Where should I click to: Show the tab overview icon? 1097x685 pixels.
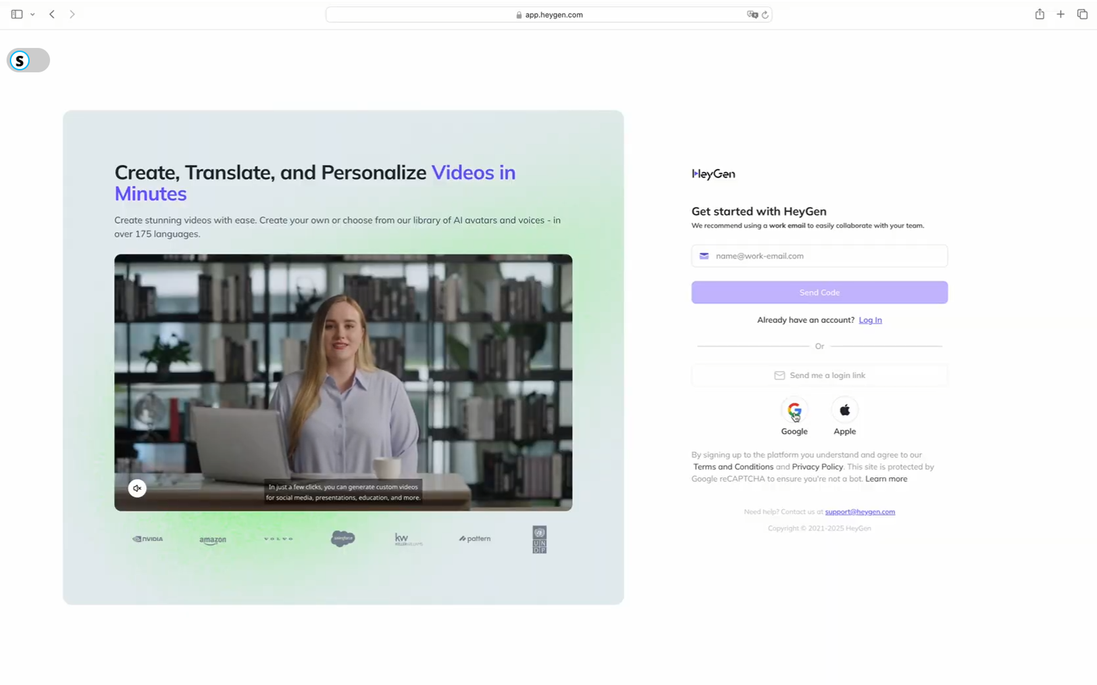tap(1083, 14)
